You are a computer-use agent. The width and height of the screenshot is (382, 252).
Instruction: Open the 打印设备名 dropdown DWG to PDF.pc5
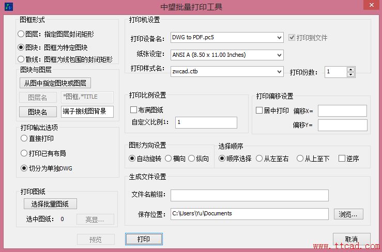(227, 38)
